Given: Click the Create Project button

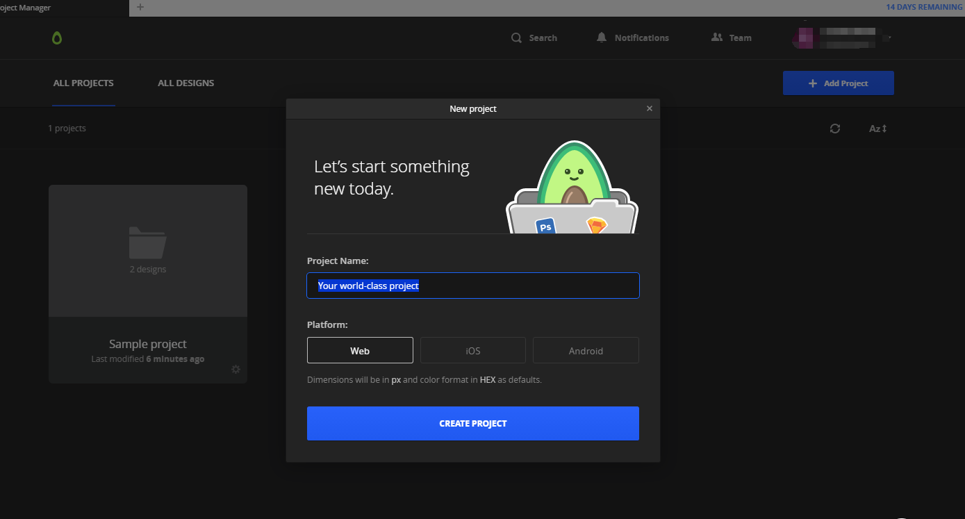Looking at the screenshot, I should click(x=473, y=424).
